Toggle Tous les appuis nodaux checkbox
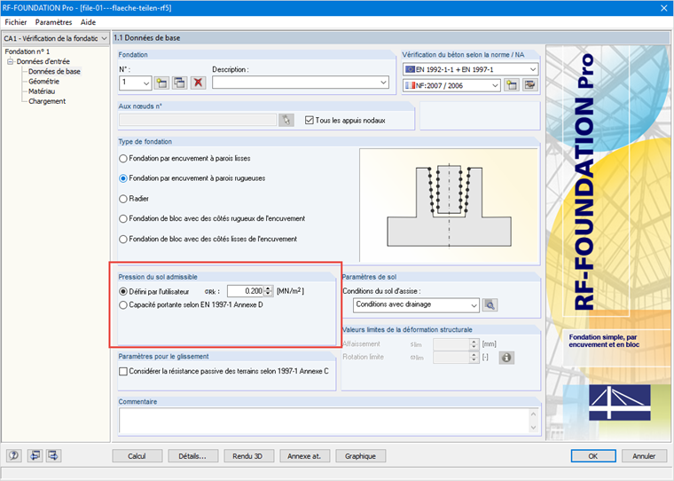The height and width of the screenshot is (481, 674). (x=309, y=120)
